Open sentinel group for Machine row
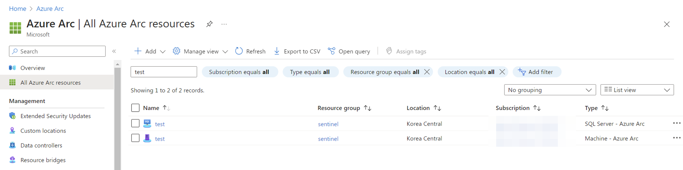Viewport: 683px width, 170px height. pos(328,139)
